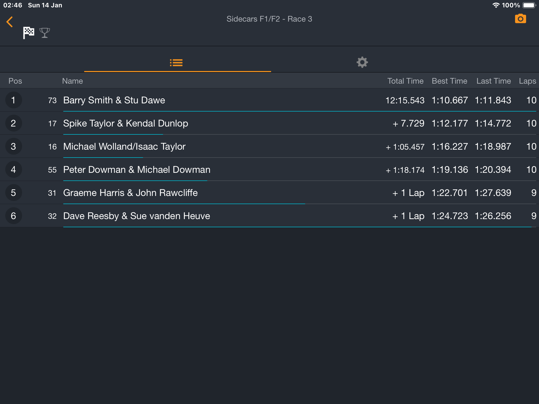
Task: Click the position 1 circle badge
Action: pos(13,100)
